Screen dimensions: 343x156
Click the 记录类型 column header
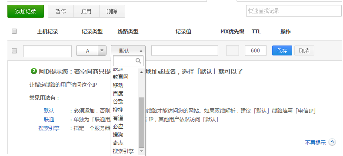(x=92, y=32)
